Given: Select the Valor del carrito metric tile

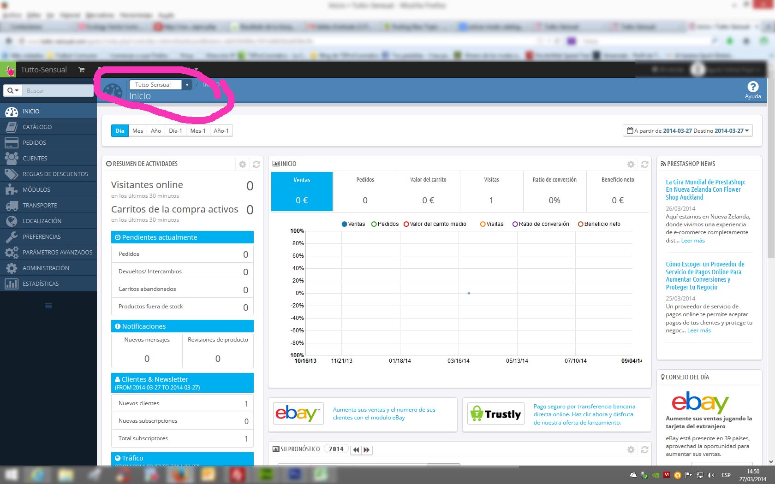Looking at the screenshot, I should [428, 191].
